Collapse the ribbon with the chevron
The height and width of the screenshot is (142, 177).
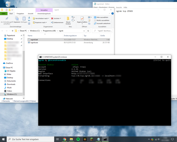tap(109, 14)
